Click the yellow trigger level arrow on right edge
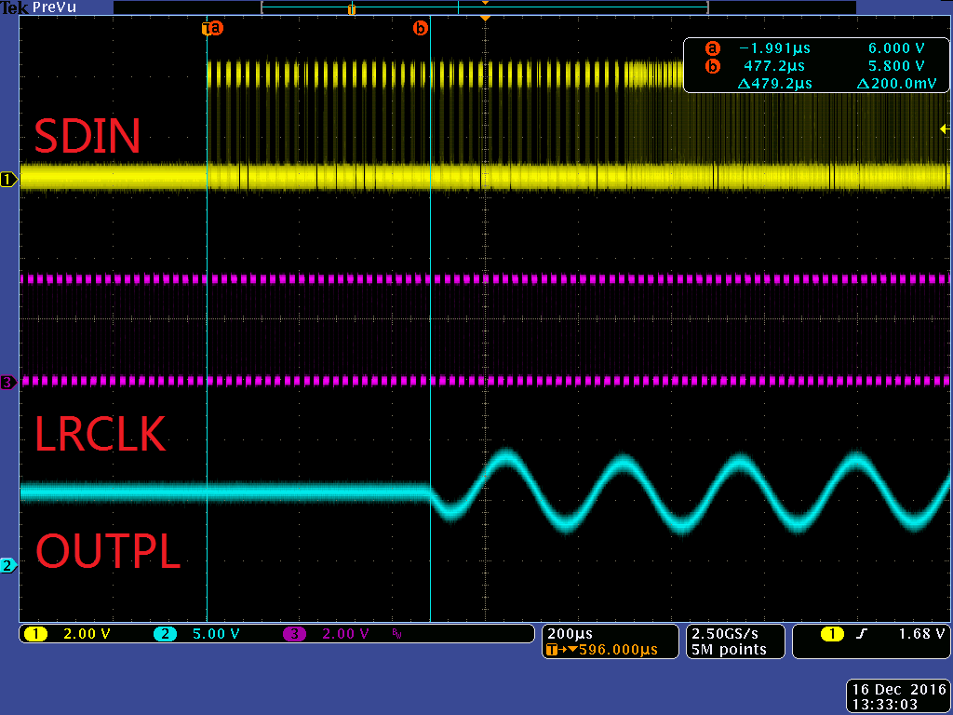 point(946,130)
